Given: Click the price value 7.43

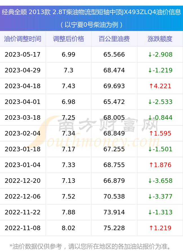Looking at the screenshot, I should pyautogui.click(x=68, y=86).
